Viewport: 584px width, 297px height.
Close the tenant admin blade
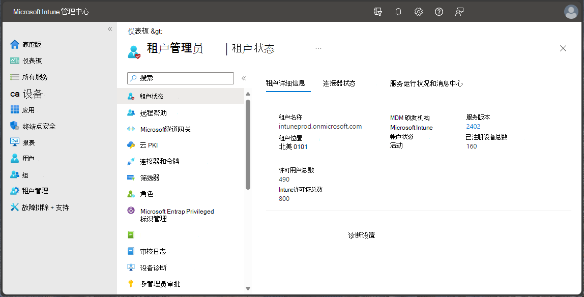(563, 48)
